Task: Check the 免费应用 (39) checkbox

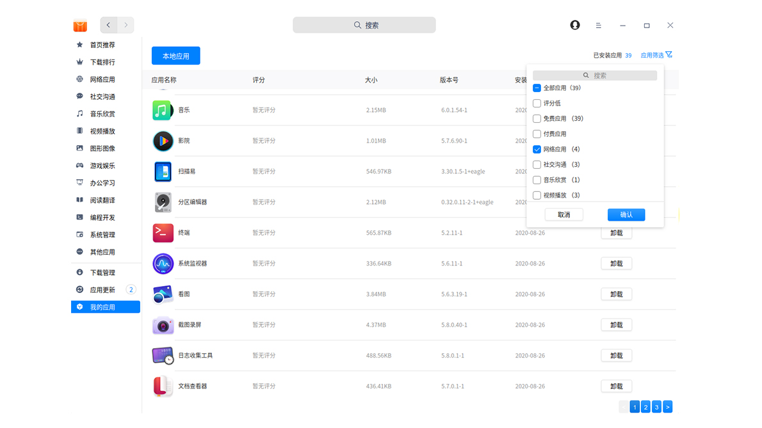Action: click(x=537, y=118)
